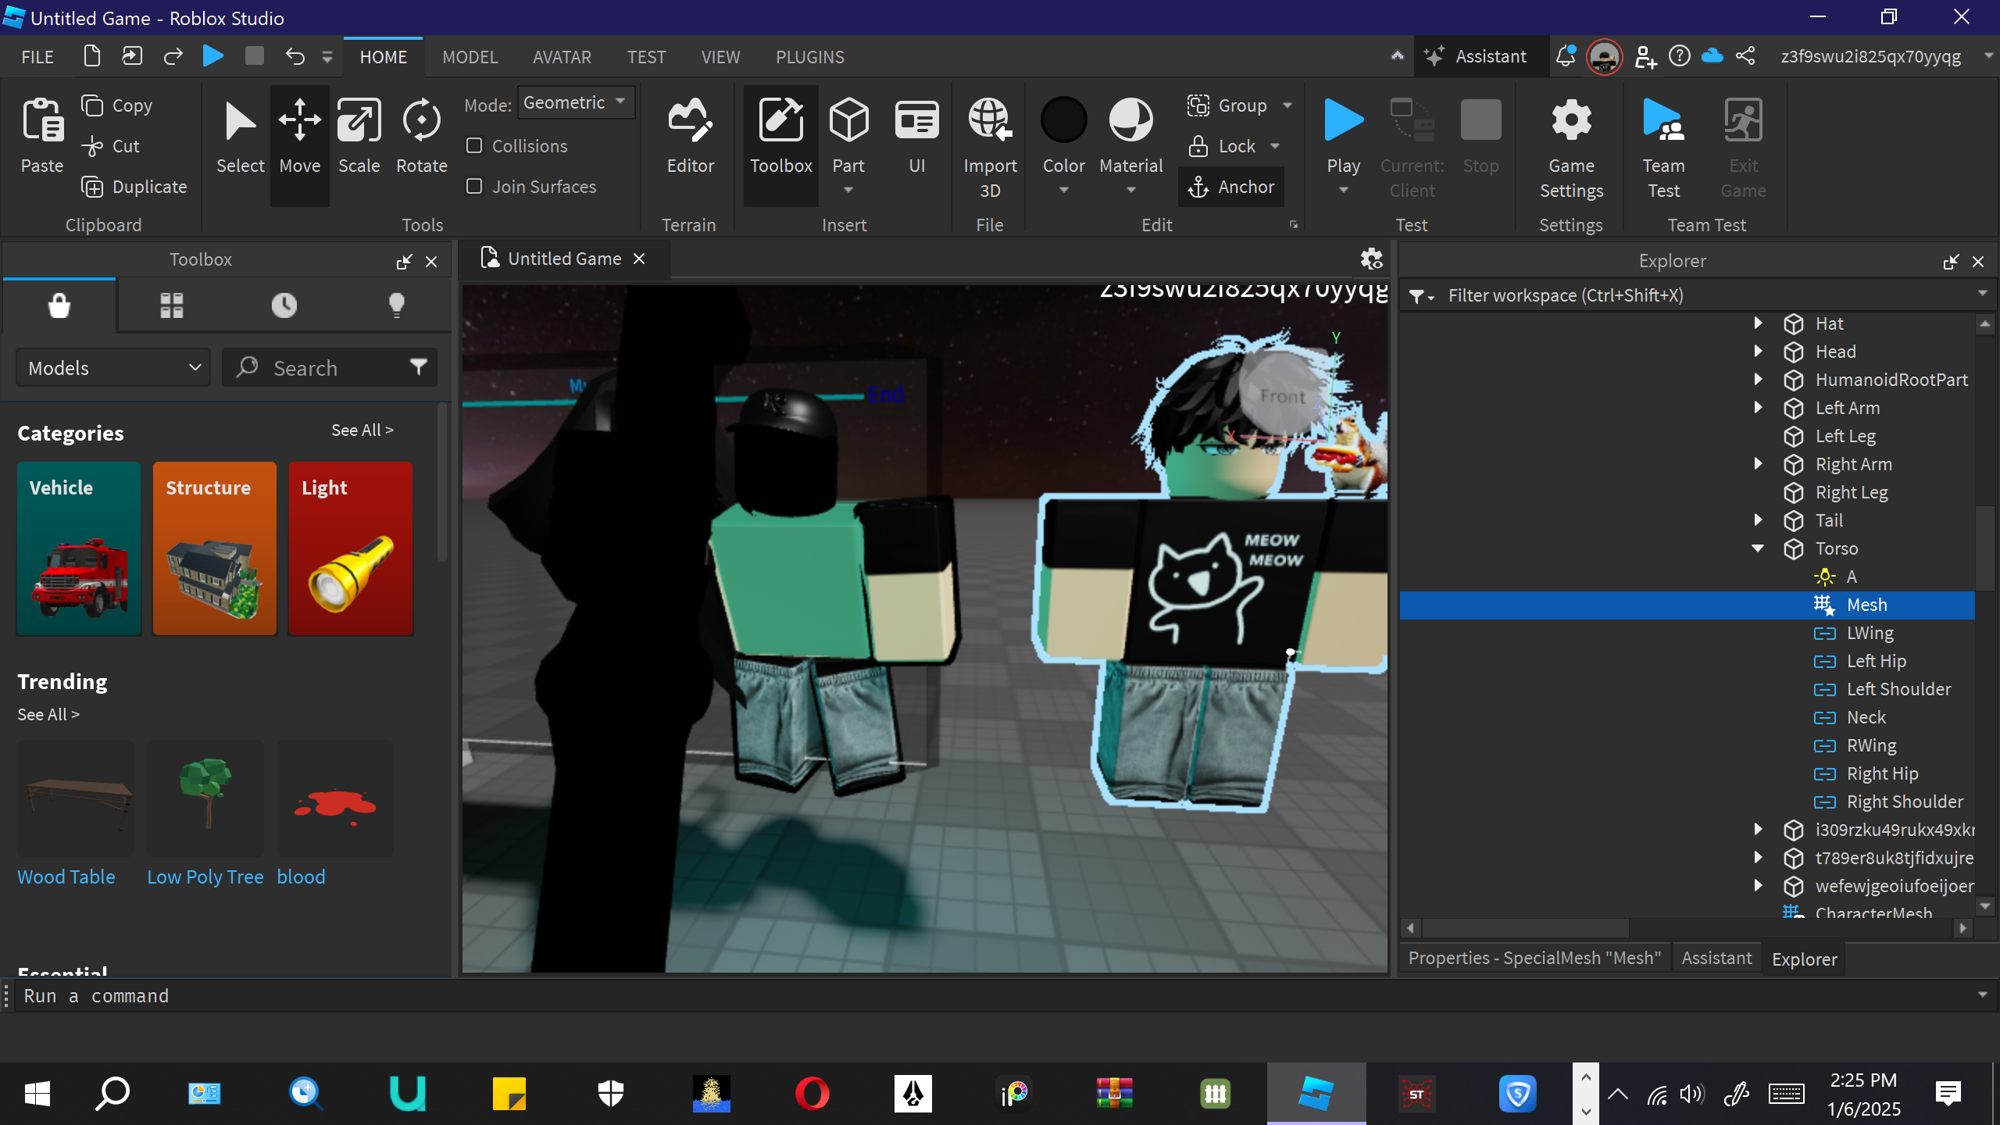This screenshot has width=2000, height=1125.
Task: Open the PLUGINS ribbon tab
Action: click(x=809, y=57)
